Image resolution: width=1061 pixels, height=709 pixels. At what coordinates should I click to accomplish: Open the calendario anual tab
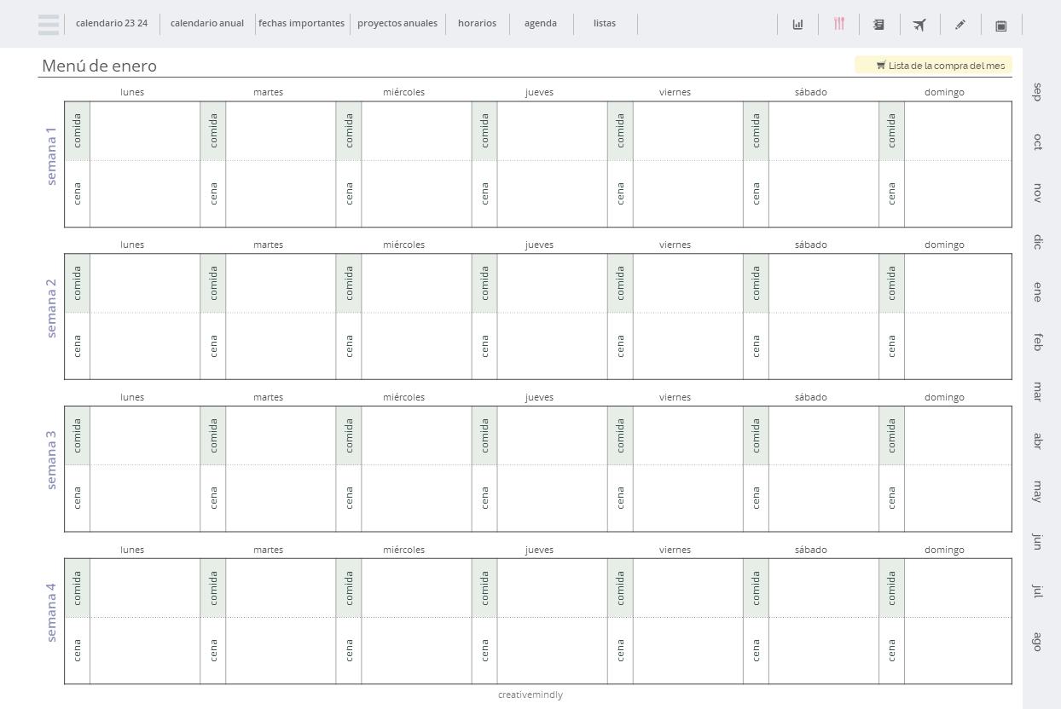[207, 23]
